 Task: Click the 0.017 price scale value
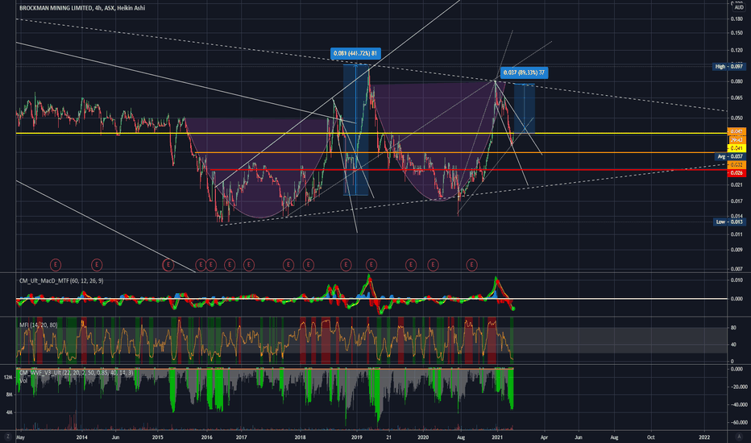pos(736,201)
